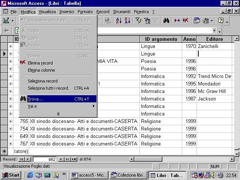Open the Formato menu
Screen dimensions: 240x180
[85, 12]
